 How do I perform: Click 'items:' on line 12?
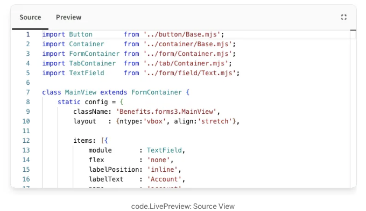[85, 141]
